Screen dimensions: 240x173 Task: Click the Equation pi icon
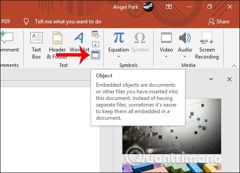[118, 37]
